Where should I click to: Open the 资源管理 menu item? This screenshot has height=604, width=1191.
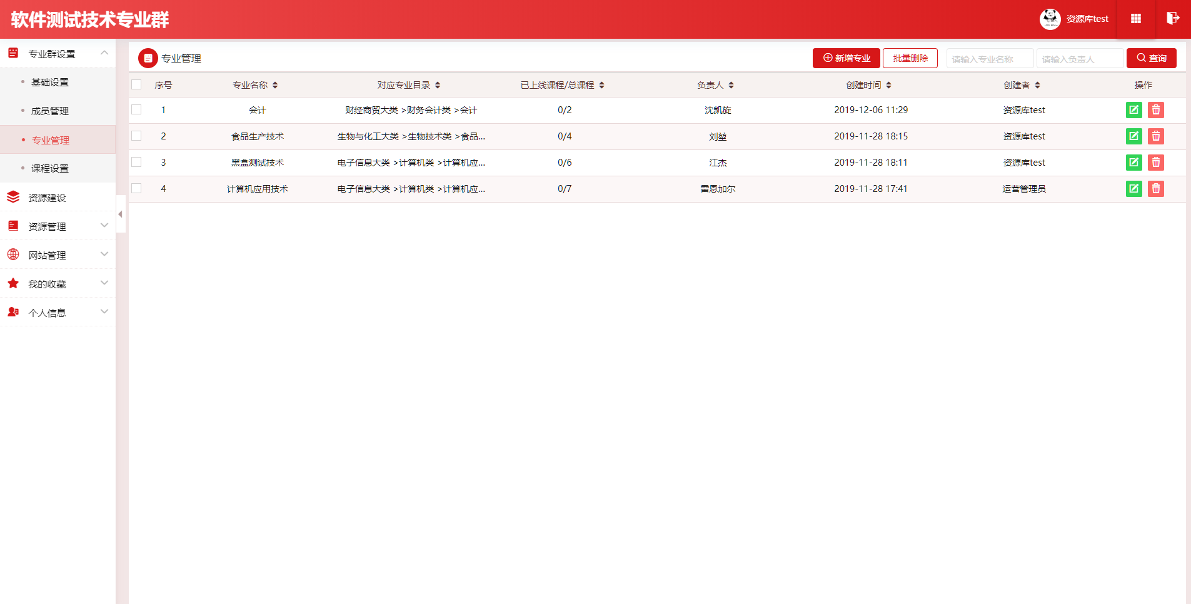pyautogui.click(x=58, y=226)
